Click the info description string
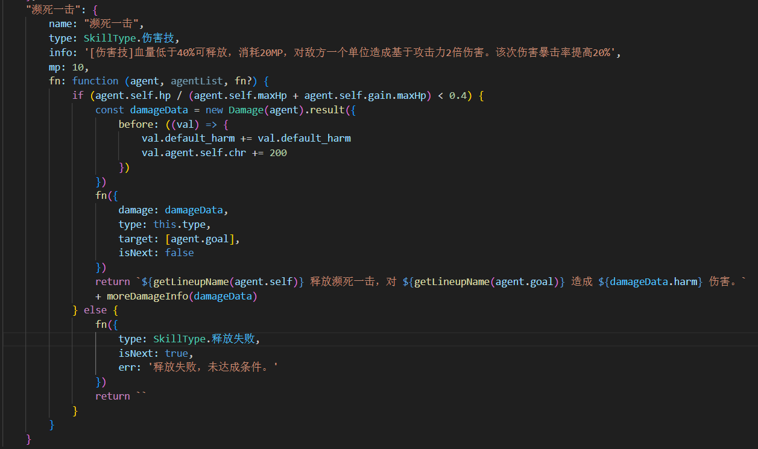758x449 pixels. (352, 52)
